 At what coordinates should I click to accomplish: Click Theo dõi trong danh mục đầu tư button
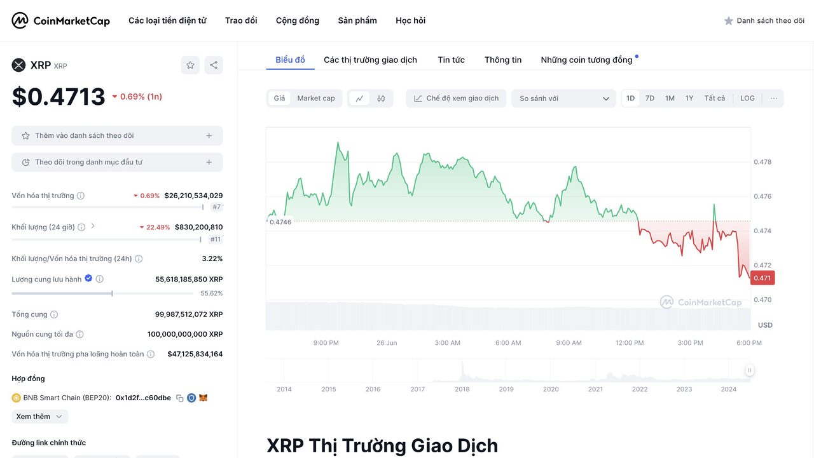(x=117, y=162)
